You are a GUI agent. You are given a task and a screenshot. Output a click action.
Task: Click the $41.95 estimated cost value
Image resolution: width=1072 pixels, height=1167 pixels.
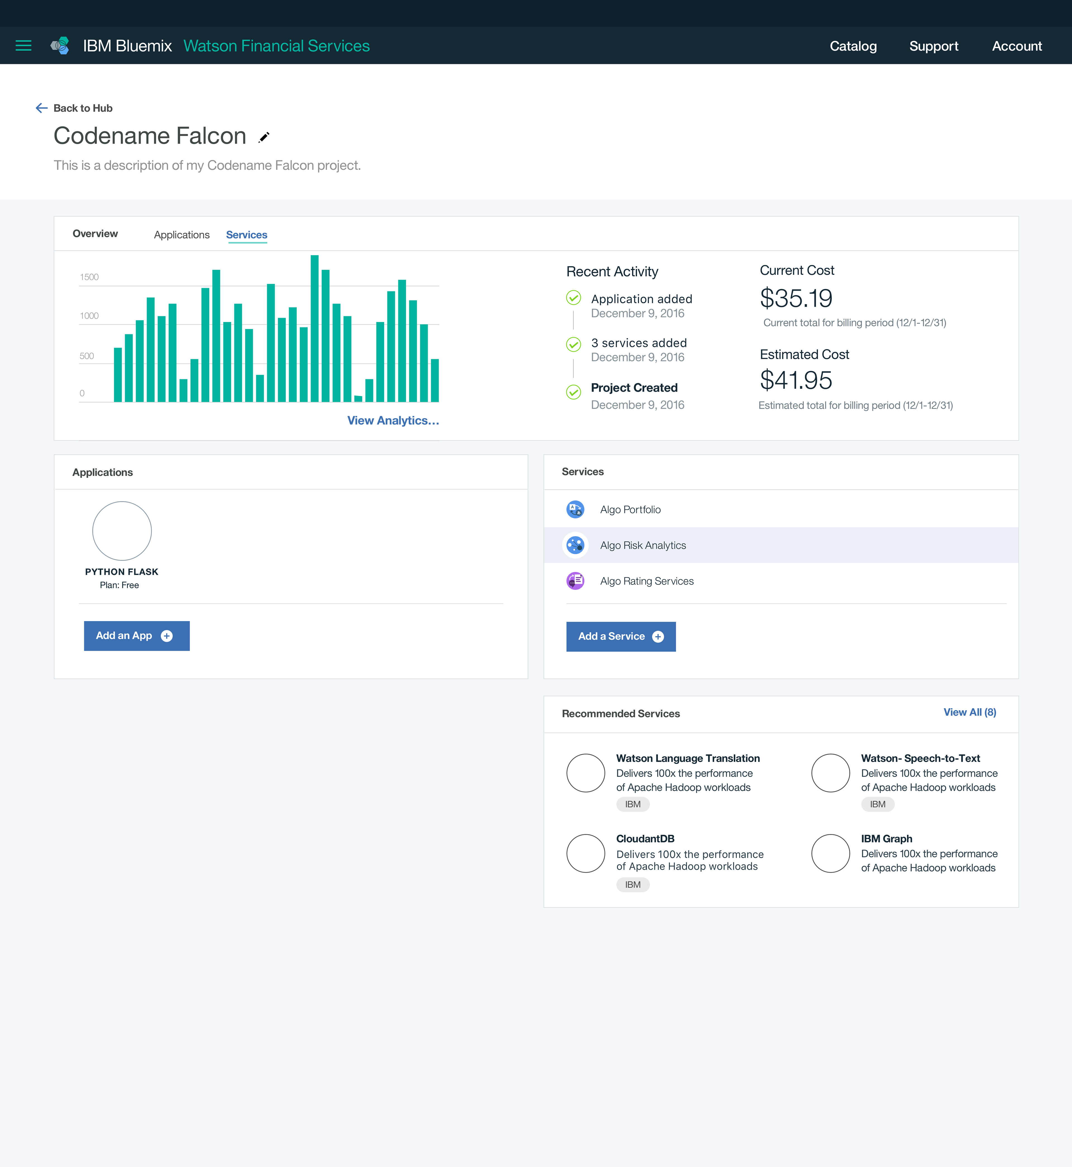796,380
